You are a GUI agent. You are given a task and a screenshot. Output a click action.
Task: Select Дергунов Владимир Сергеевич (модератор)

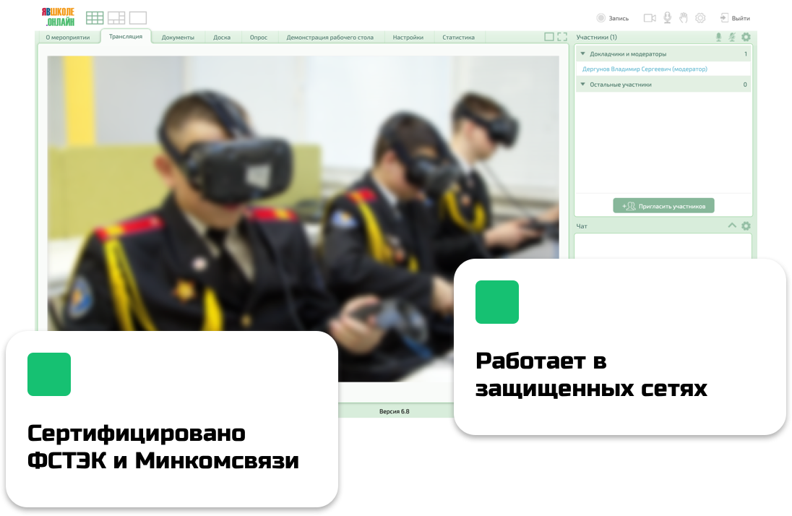point(645,69)
